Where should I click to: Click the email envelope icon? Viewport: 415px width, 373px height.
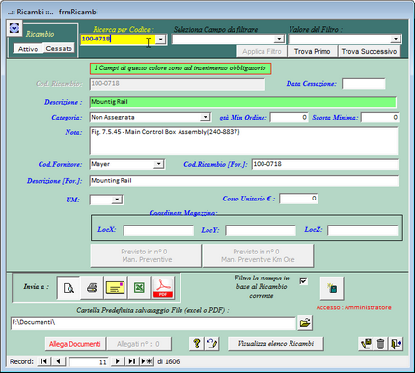tap(116, 287)
